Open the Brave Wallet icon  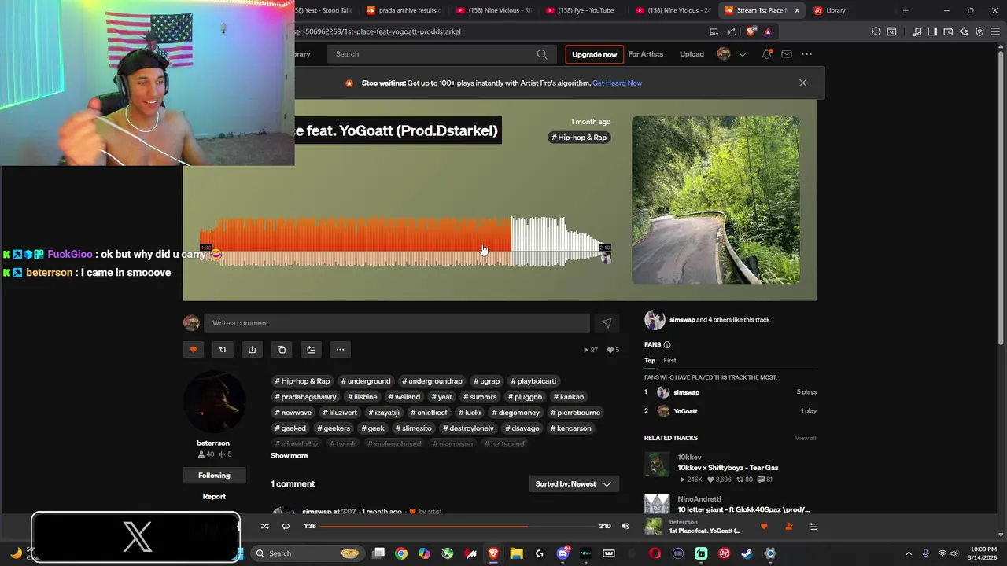tap(948, 31)
